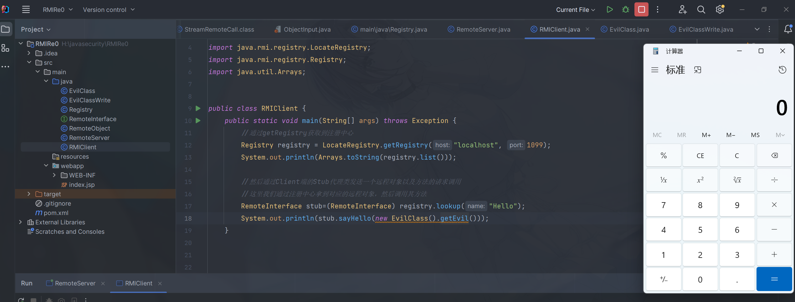This screenshot has width=795, height=302.
Task: Expand External Libraries node
Action: tap(21, 222)
